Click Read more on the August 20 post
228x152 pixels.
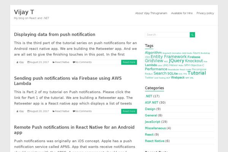(x=129, y=111)
